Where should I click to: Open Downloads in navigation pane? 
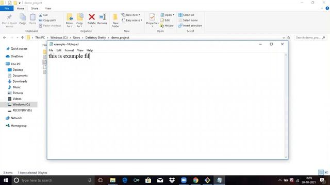(20, 81)
